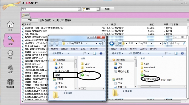
Task: Click the forward arrow in right Explorer window
Action: [117, 43]
